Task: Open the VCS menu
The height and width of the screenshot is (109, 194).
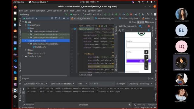Action: tap(84, 11)
